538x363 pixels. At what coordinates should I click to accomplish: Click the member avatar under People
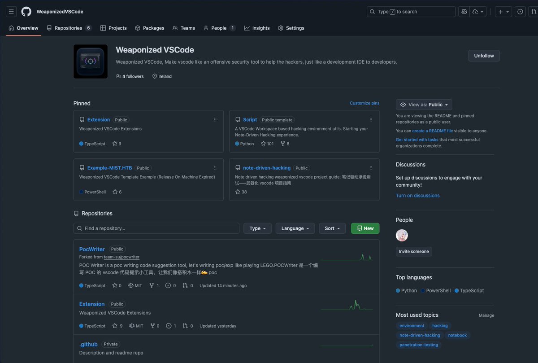point(402,235)
